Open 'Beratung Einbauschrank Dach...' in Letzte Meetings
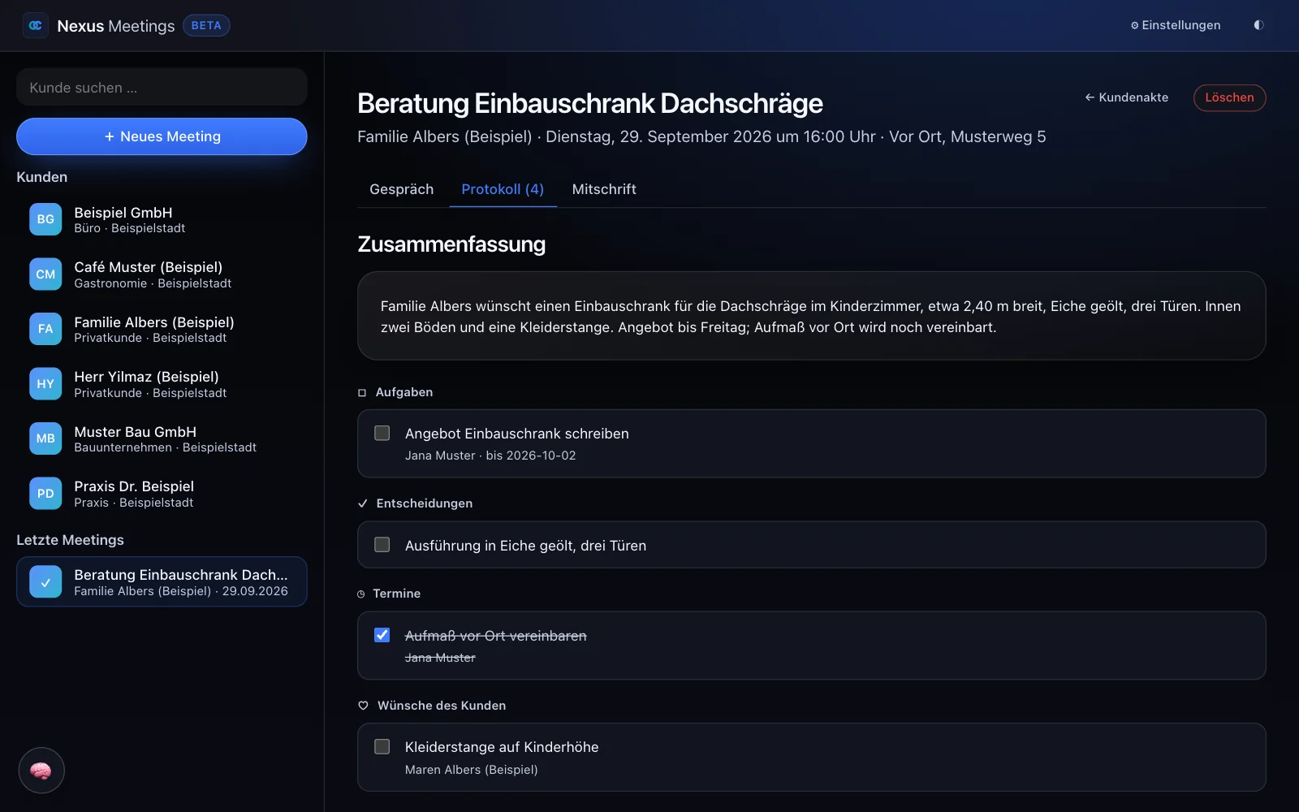Screen dimensions: 1299x812 [x=162, y=581]
